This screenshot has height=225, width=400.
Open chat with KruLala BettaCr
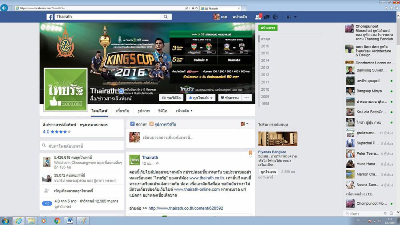click(369, 112)
